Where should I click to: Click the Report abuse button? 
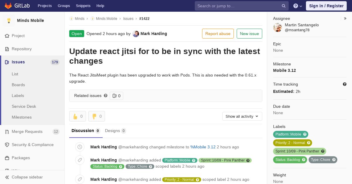pyautogui.click(x=218, y=34)
